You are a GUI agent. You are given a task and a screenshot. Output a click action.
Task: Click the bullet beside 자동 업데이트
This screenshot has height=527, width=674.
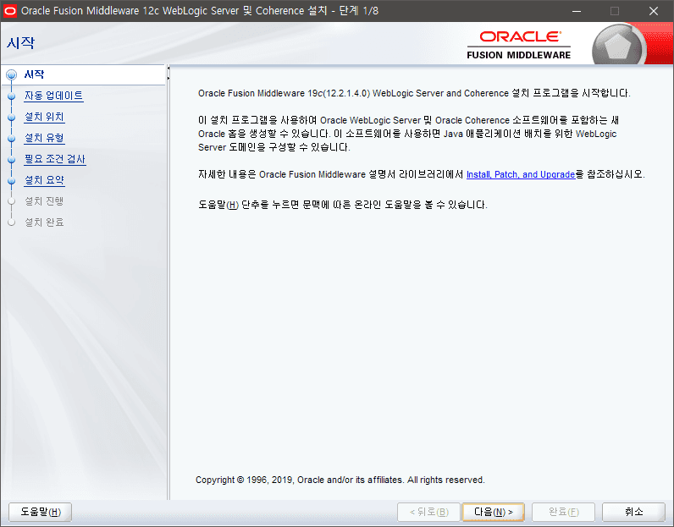(12, 96)
